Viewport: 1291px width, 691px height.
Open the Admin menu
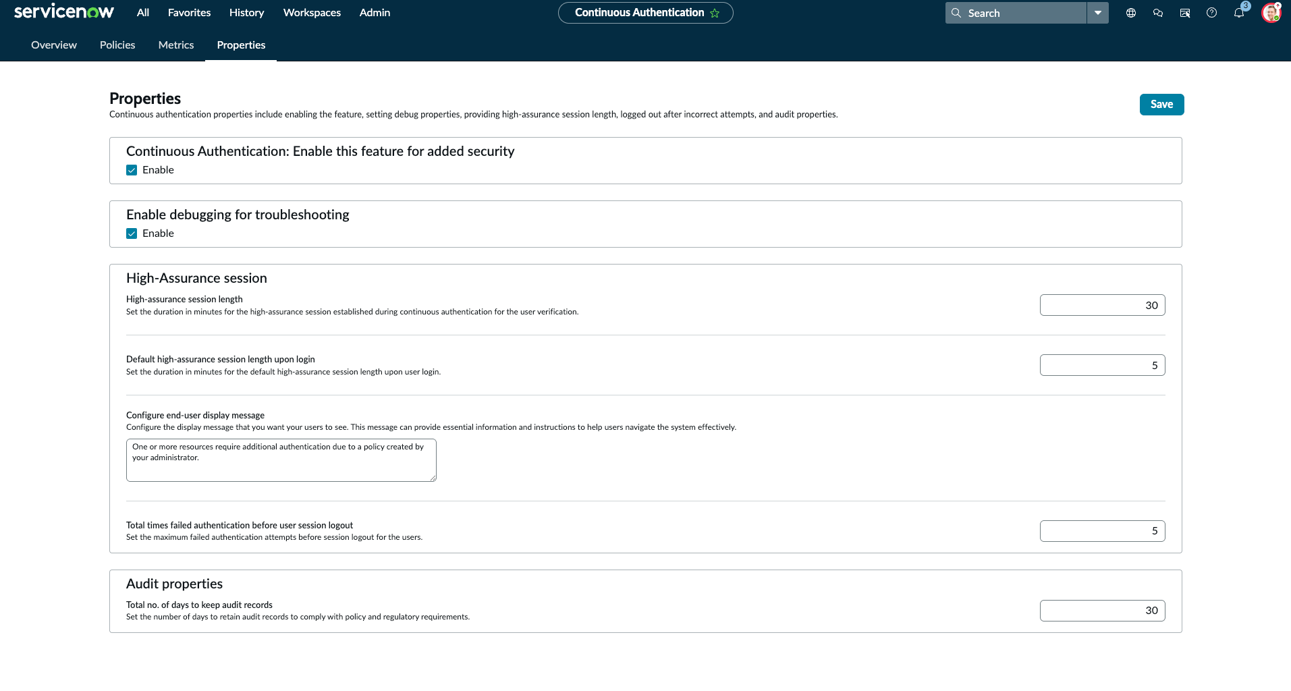pyautogui.click(x=375, y=13)
